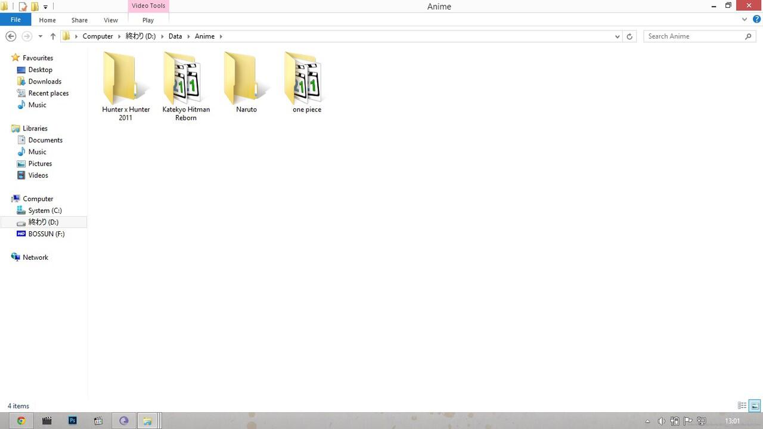Expand the arrow after Data in breadcrumb

pos(188,36)
